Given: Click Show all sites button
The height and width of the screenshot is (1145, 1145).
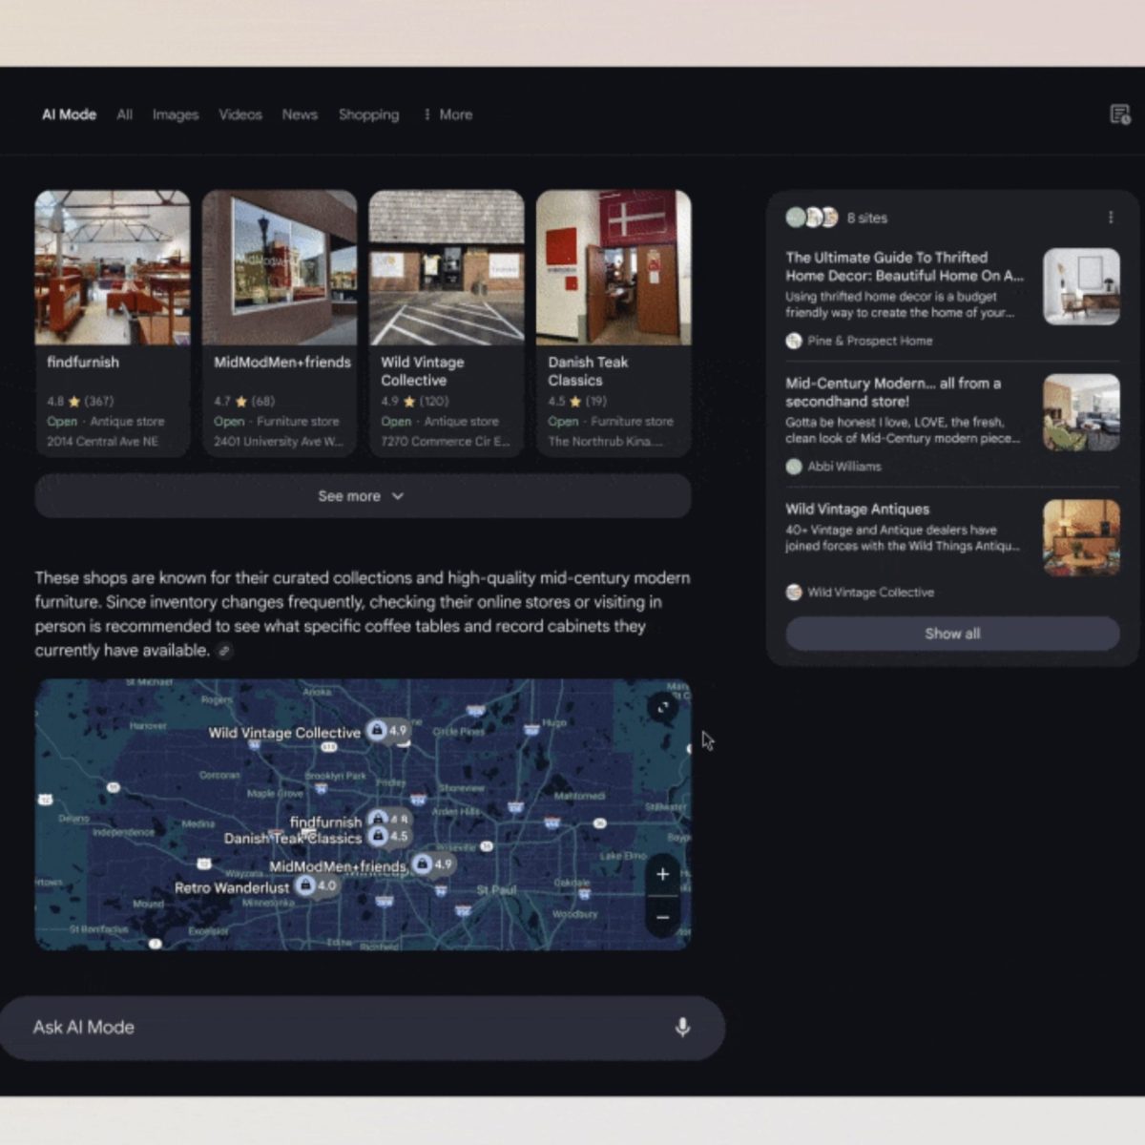Looking at the screenshot, I should (952, 634).
